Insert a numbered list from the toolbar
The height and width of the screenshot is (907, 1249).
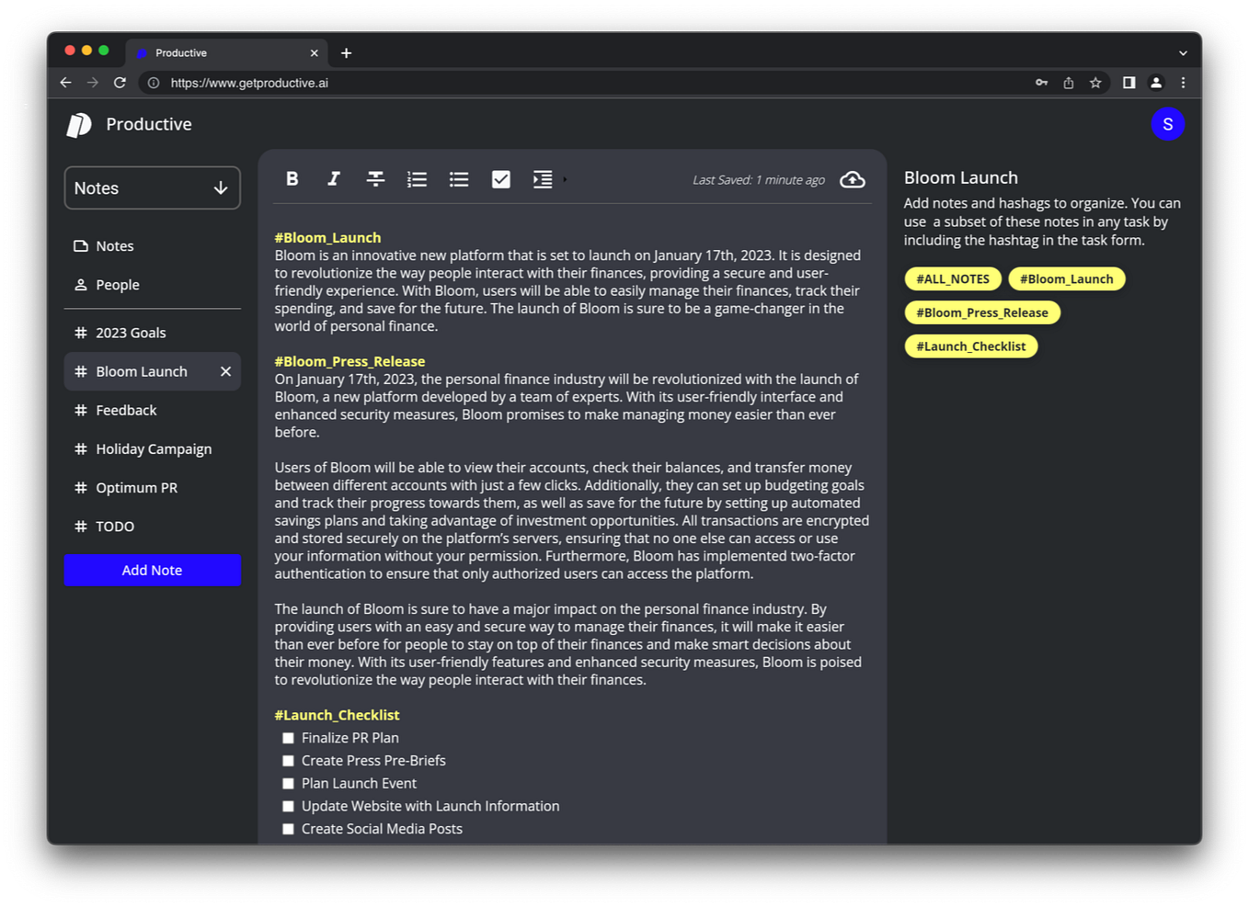click(417, 179)
